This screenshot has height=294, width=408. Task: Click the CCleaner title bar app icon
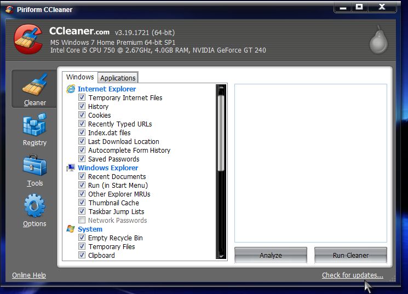[9, 10]
